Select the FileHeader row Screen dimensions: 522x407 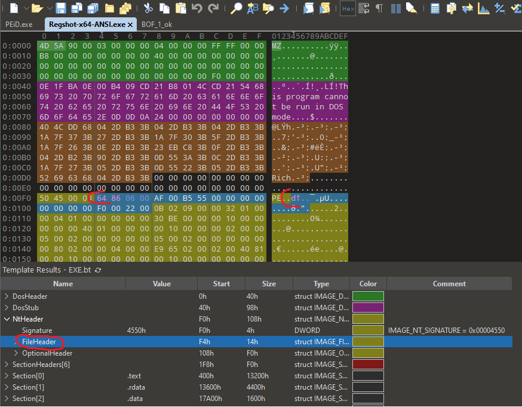pyautogui.click(x=256, y=342)
